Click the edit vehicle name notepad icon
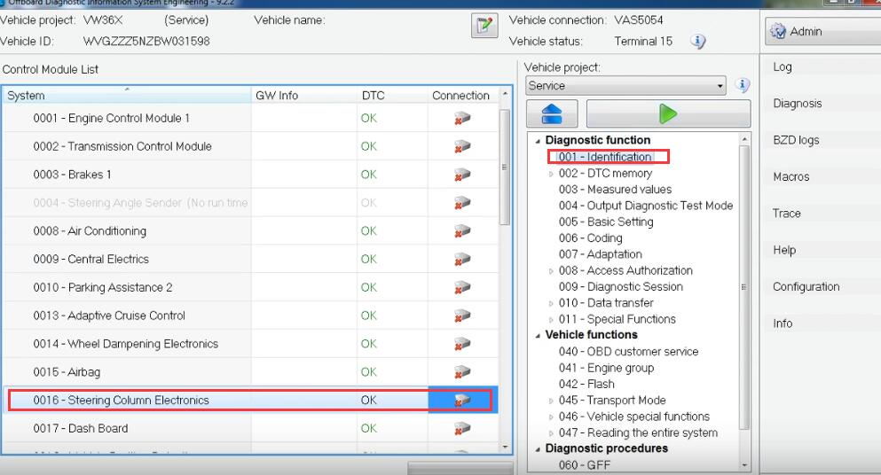 (x=484, y=26)
